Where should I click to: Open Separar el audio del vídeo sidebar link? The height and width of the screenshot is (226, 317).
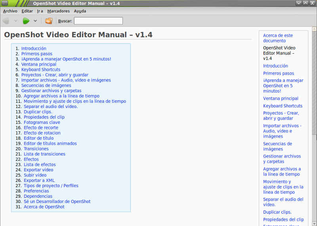coord(283,202)
